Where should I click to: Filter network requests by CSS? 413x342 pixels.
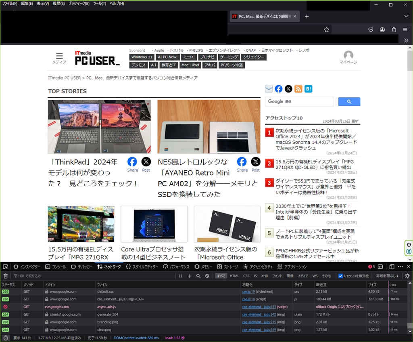246,276
